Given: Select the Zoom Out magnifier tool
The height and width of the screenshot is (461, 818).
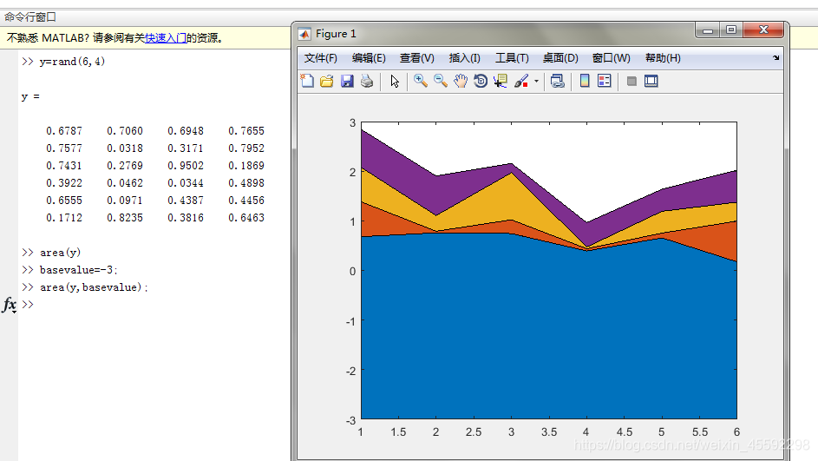Looking at the screenshot, I should [x=441, y=81].
